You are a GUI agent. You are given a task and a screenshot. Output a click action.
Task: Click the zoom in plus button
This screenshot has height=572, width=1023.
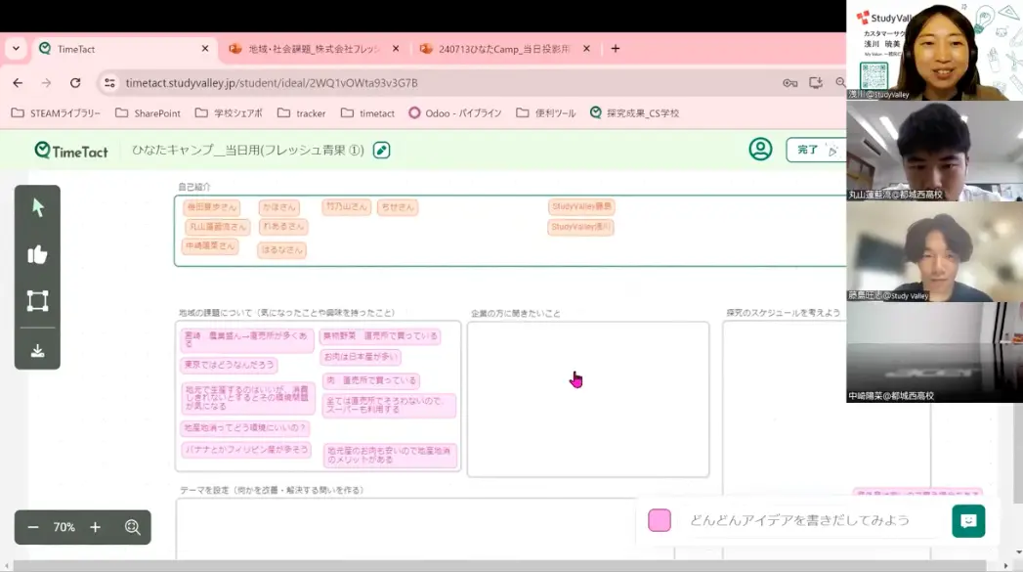(95, 527)
